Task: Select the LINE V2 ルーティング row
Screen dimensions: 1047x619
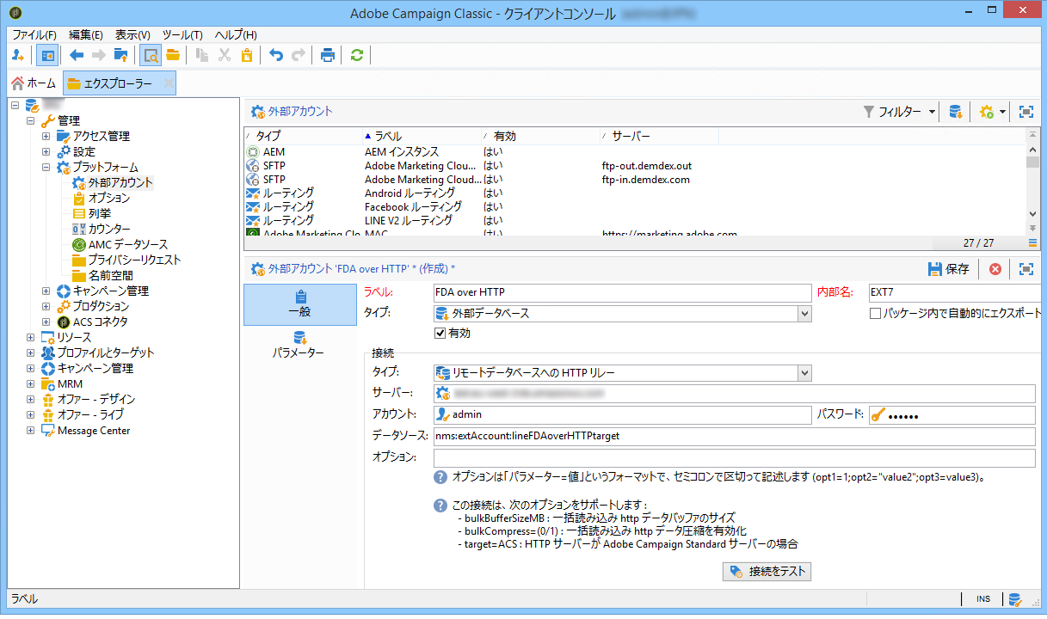Action: 635,221
